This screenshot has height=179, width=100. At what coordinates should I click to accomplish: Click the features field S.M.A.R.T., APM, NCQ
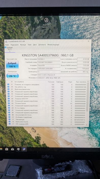pos(64,78)
